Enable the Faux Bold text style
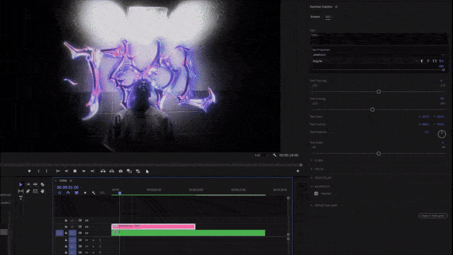453x255 pixels. 422,61
